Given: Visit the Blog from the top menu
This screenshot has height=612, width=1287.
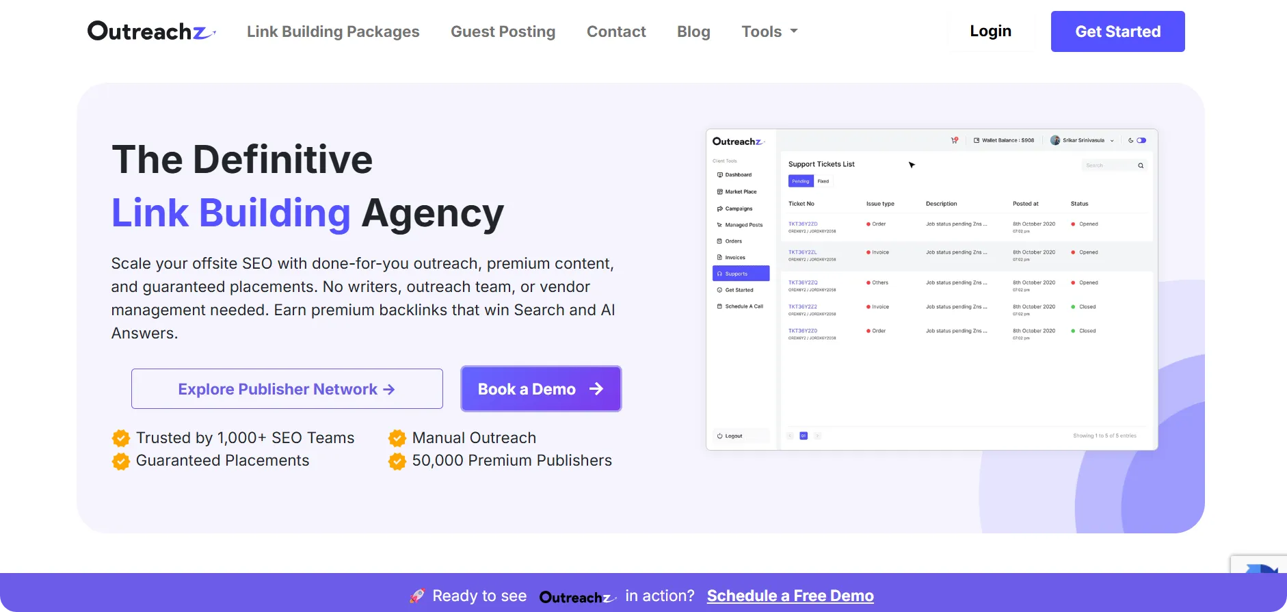Looking at the screenshot, I should pyautogui.click(x=693, y=31).
